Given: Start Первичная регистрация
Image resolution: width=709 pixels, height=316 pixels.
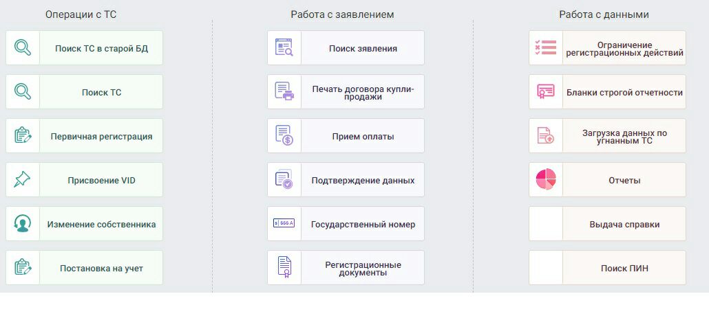Looking at the screenshot, I should click(84, 135).
